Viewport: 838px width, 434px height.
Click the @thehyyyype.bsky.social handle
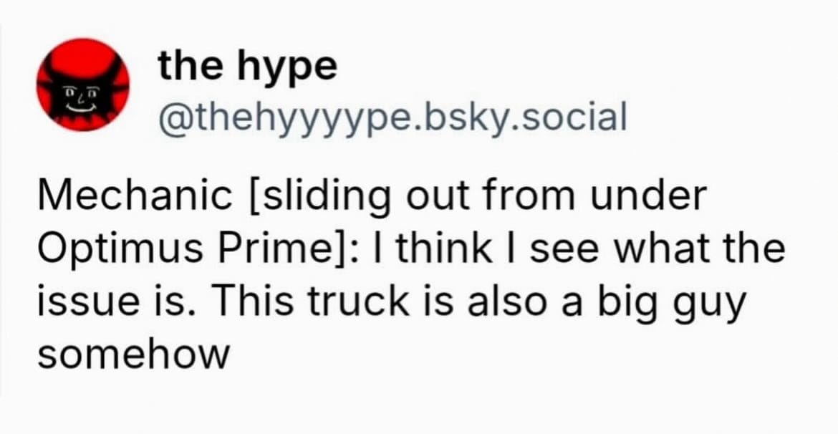392,117
